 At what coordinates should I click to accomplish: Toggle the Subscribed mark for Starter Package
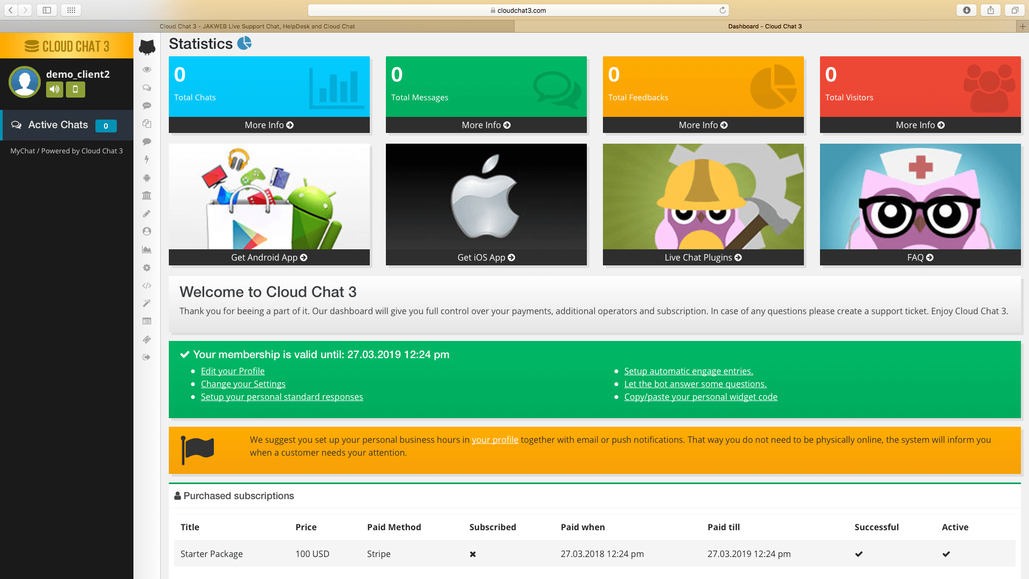click(472, 554)
